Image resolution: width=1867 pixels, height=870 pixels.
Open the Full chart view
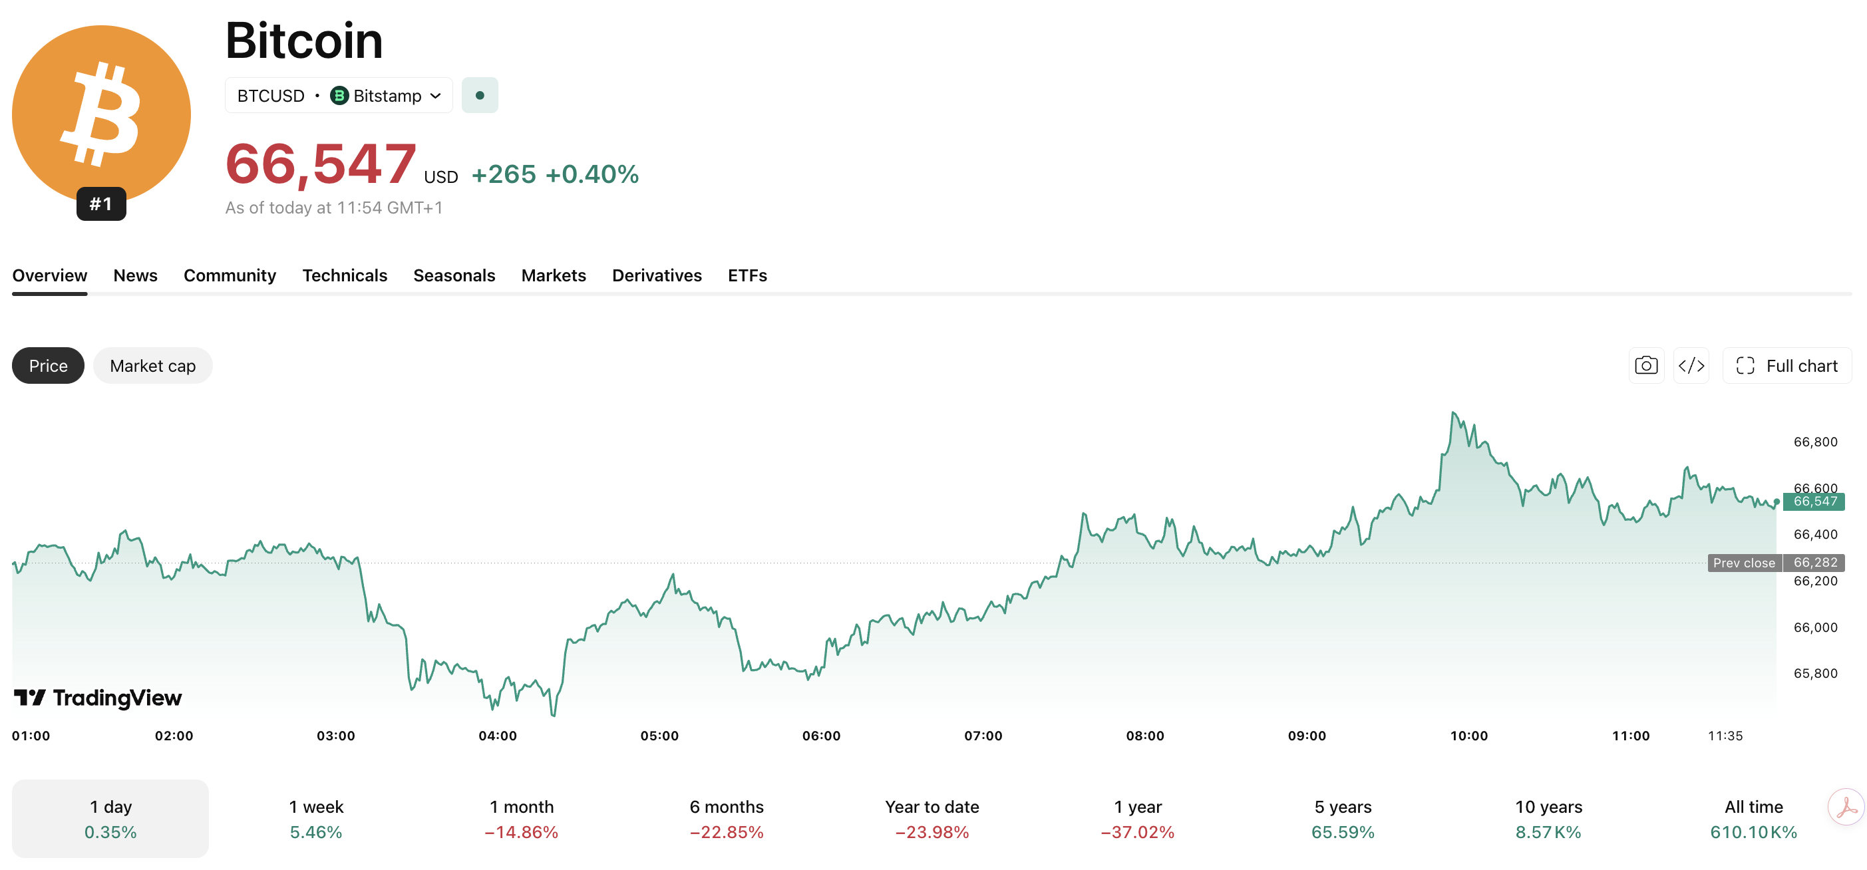tap(1786, 366)
